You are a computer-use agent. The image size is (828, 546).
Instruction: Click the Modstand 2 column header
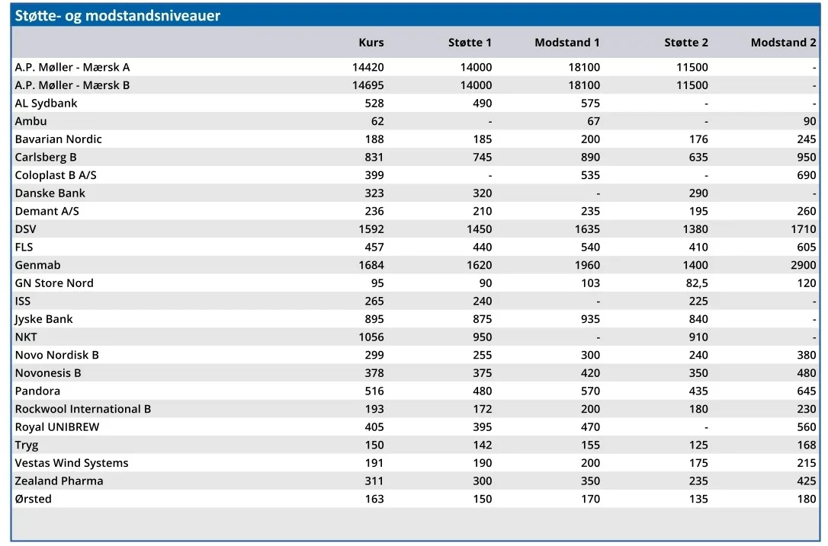point(784,43)
